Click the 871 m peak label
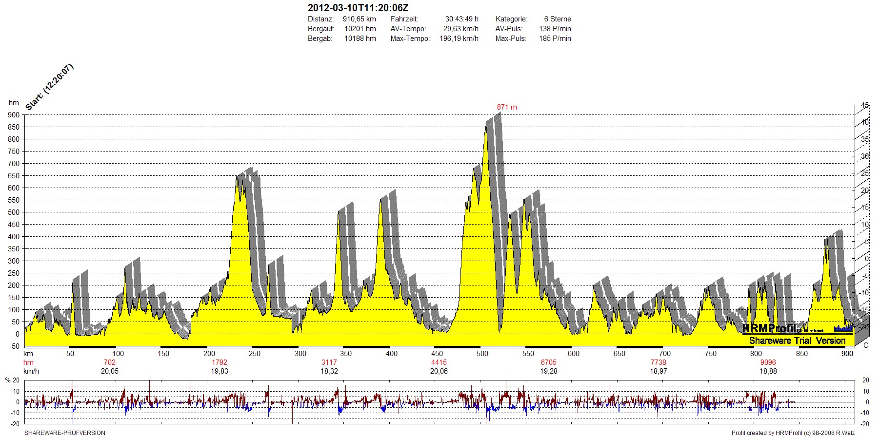The width and height of the screenshot is (879, 436). tap(507, 107)
